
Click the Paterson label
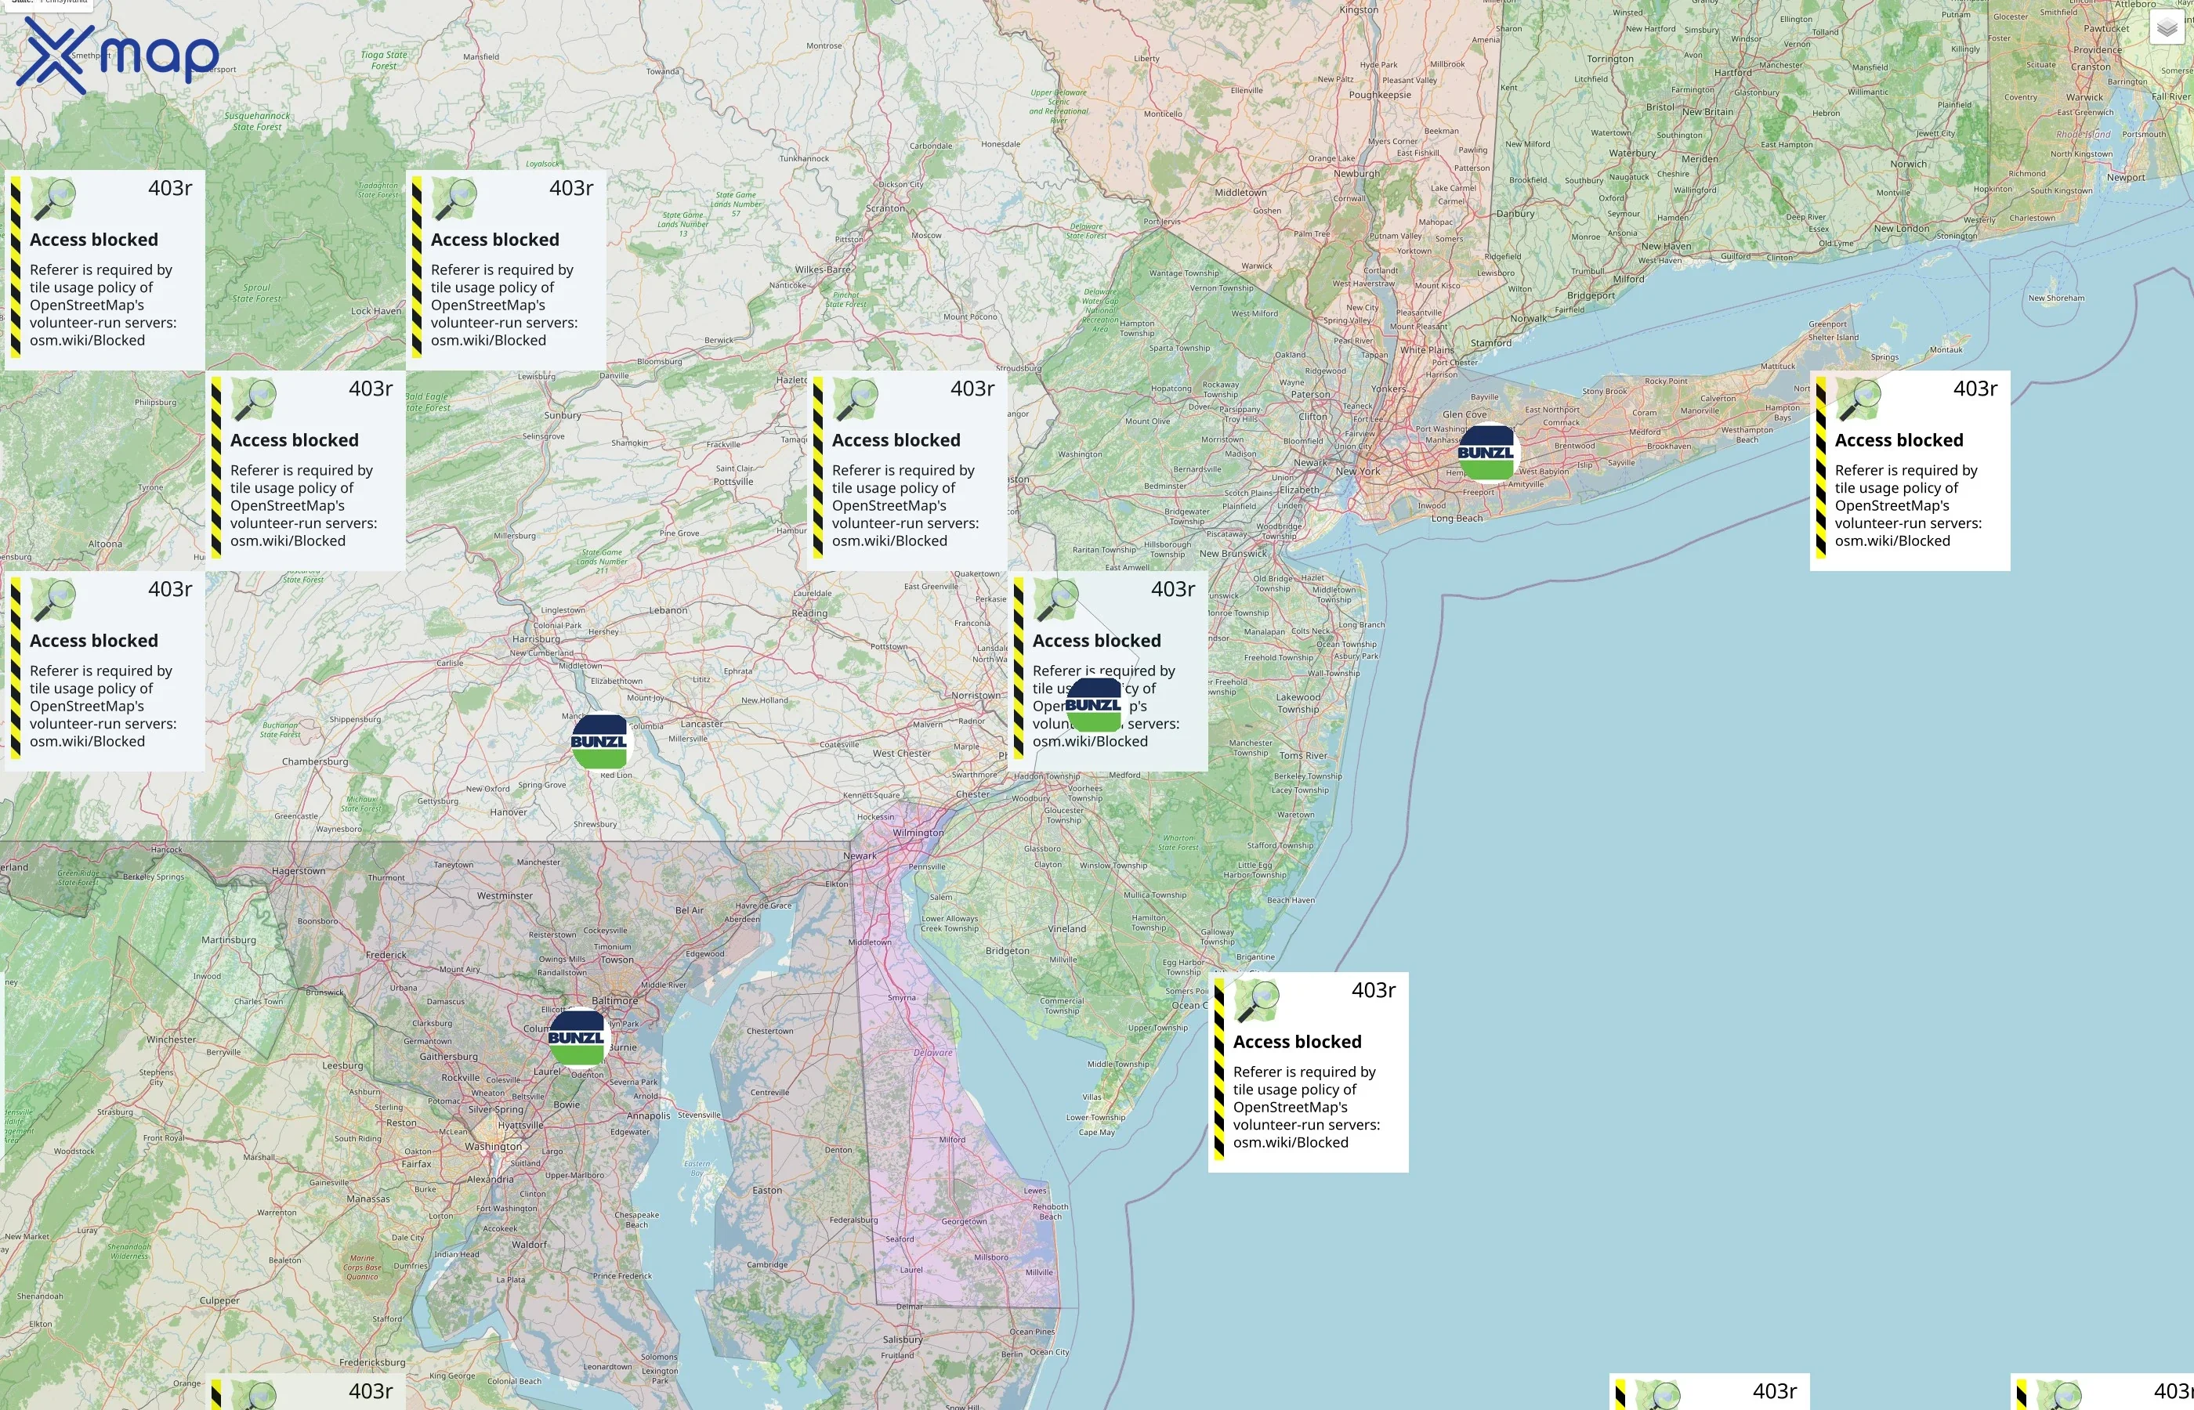pyautogui.click(x=1310, y=395)
